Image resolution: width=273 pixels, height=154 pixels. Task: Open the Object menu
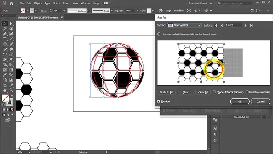38,3
